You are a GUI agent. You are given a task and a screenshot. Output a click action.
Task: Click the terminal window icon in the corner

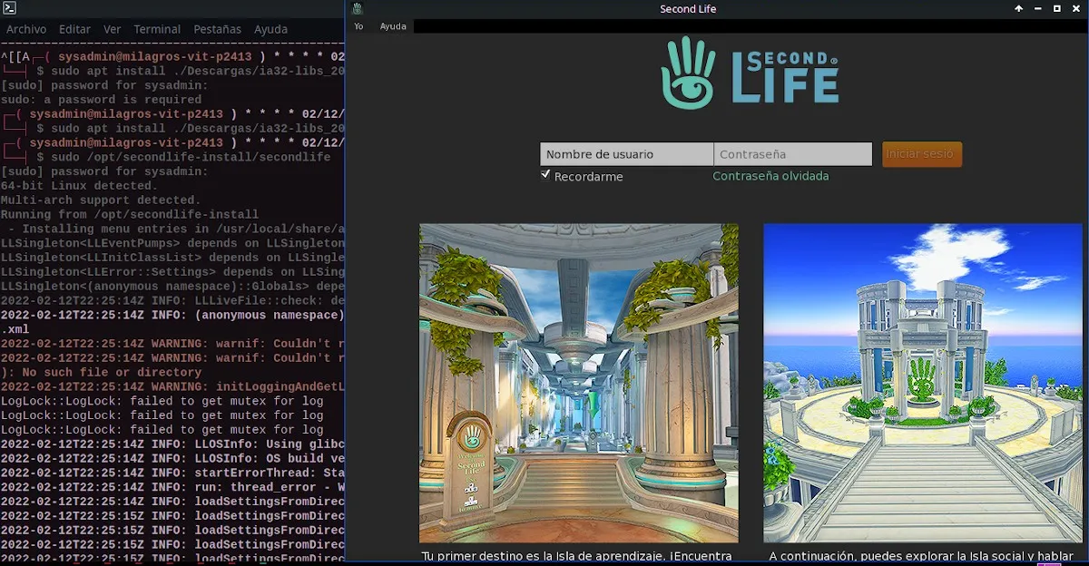[x=9, y=8]
